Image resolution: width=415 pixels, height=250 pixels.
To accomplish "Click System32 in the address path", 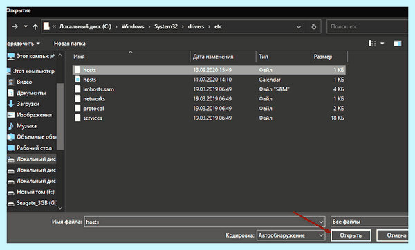I will point(166,26).
